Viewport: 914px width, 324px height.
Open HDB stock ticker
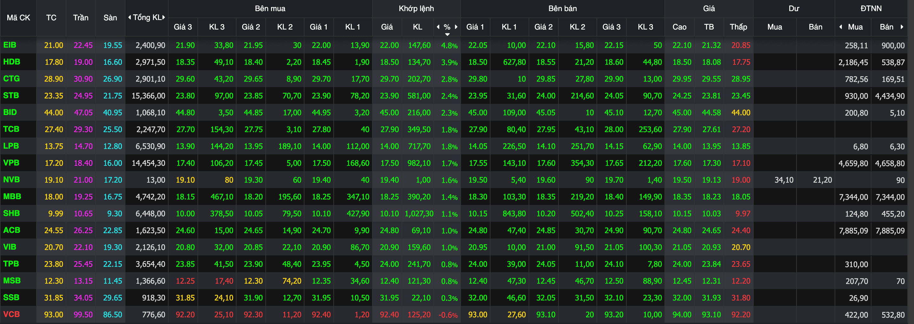click(11, 62)
